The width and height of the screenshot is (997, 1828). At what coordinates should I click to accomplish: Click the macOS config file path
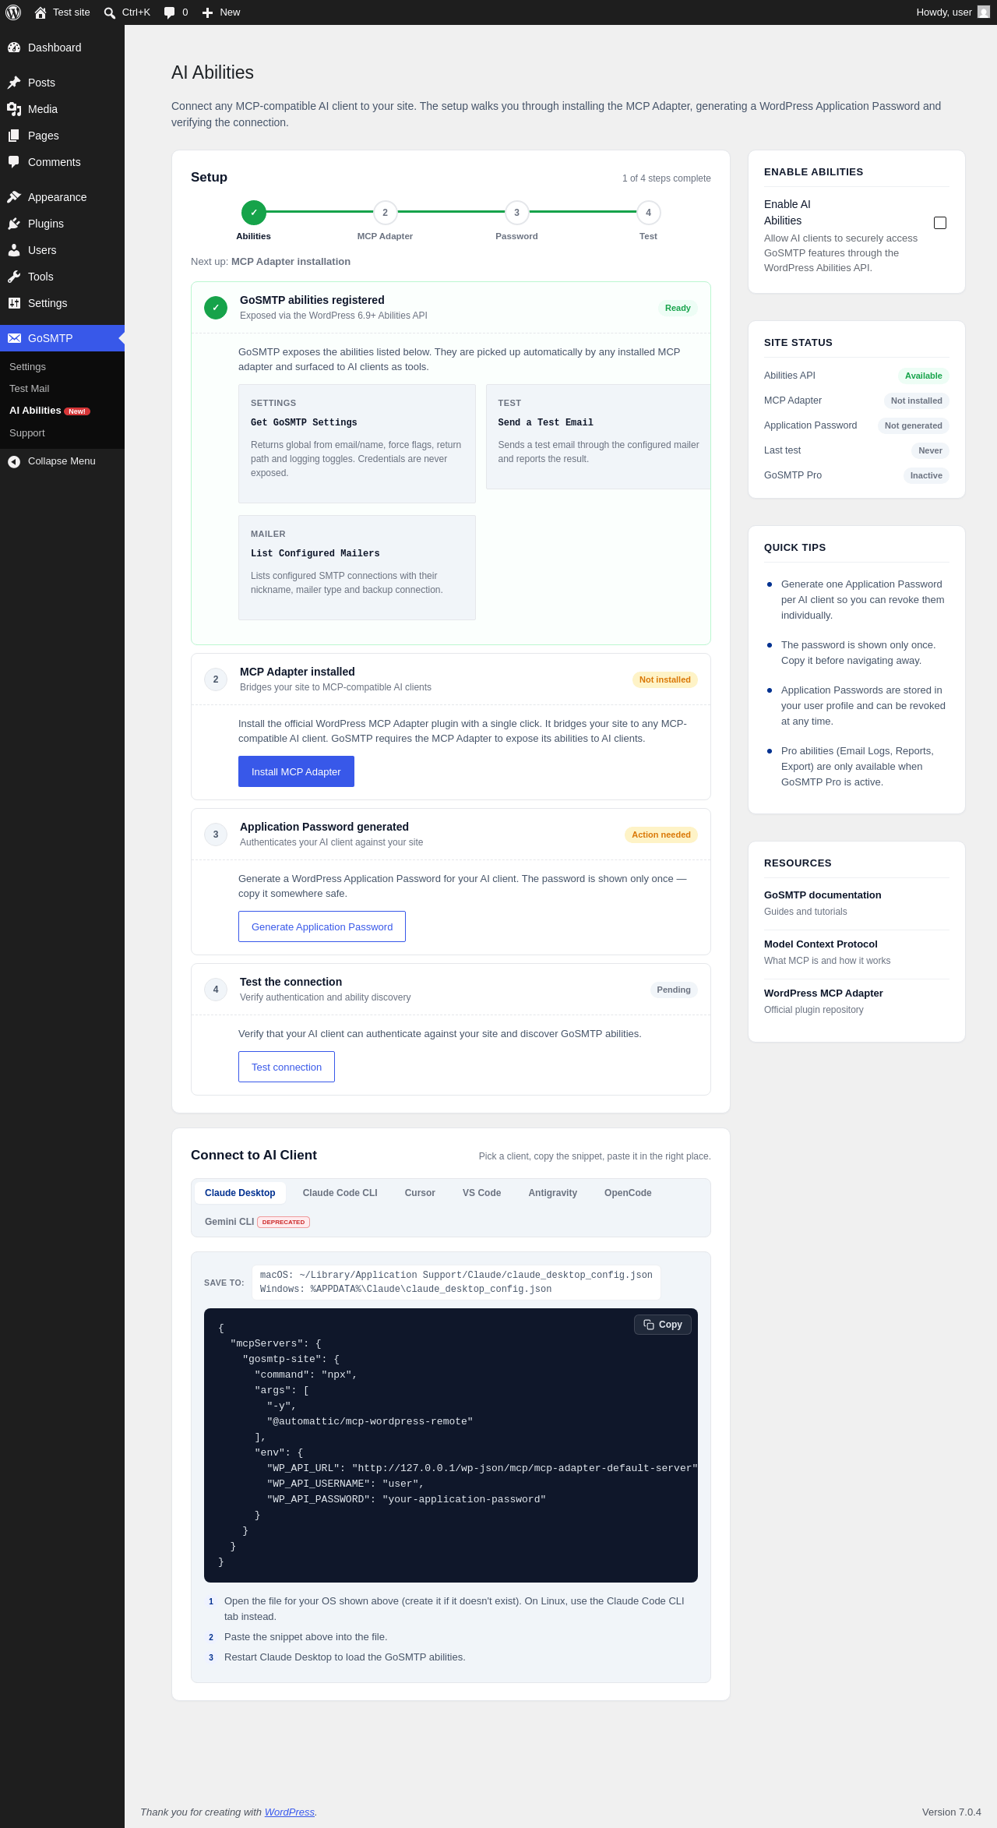(x=456, y=1275)
